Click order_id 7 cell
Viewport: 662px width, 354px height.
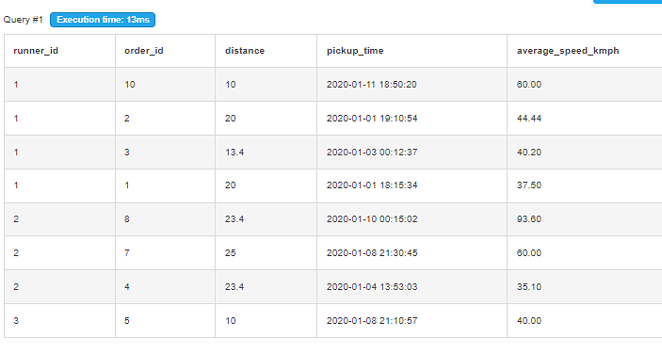(x=165, y=252)
